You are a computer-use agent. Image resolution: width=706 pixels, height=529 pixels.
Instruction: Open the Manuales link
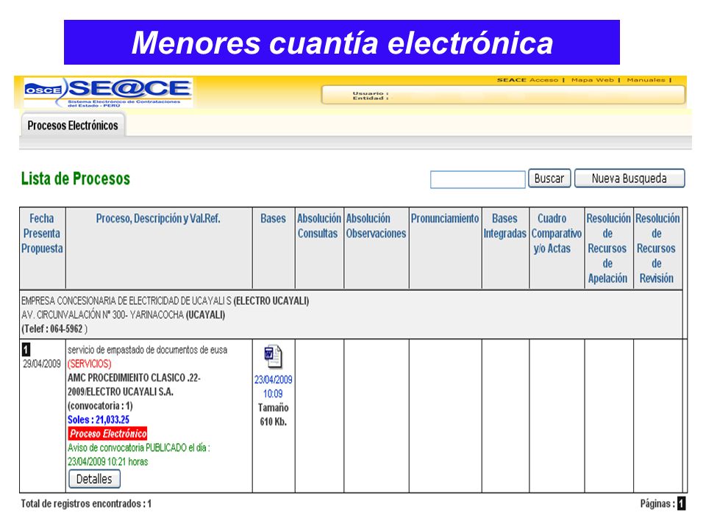coord(646,80)
